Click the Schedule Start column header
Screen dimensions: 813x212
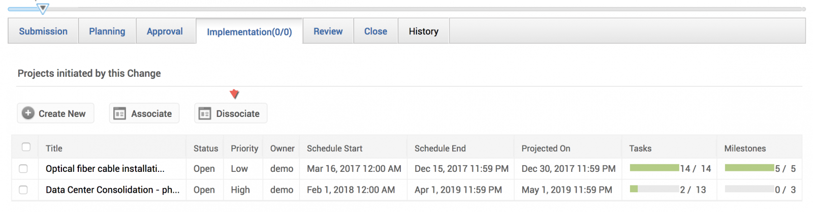[335, 148]
